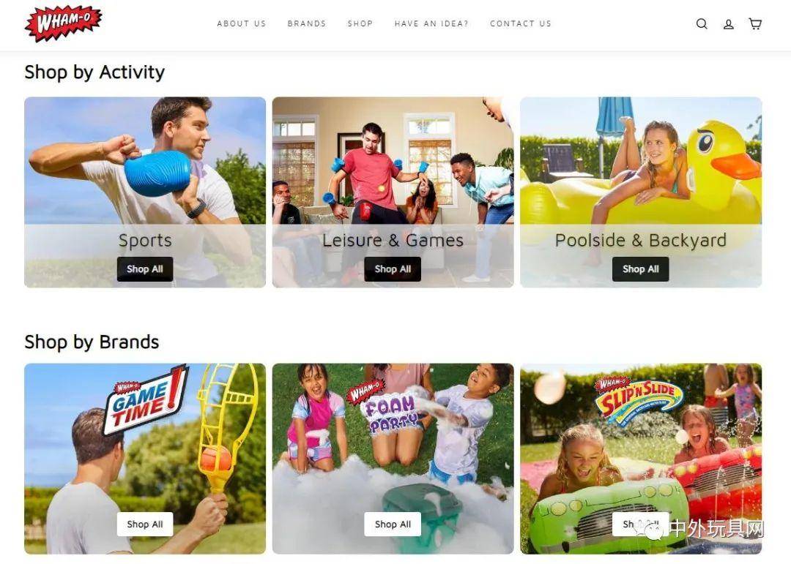Open the account profile icon
This screenshot has height=564, width=791.
pyautogui.click(x=729, y=23)
